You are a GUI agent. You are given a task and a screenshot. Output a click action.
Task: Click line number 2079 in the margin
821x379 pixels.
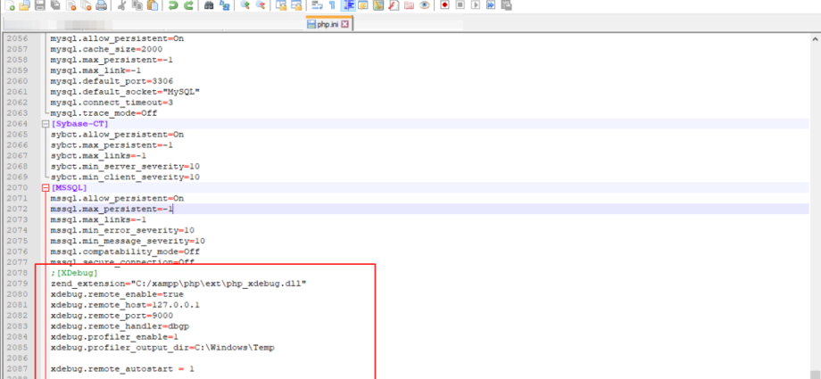pyautogui.click(x=18, y=284)
